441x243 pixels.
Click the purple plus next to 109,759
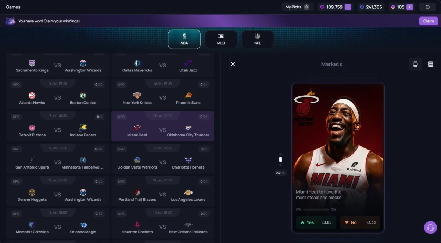(348, 7)
